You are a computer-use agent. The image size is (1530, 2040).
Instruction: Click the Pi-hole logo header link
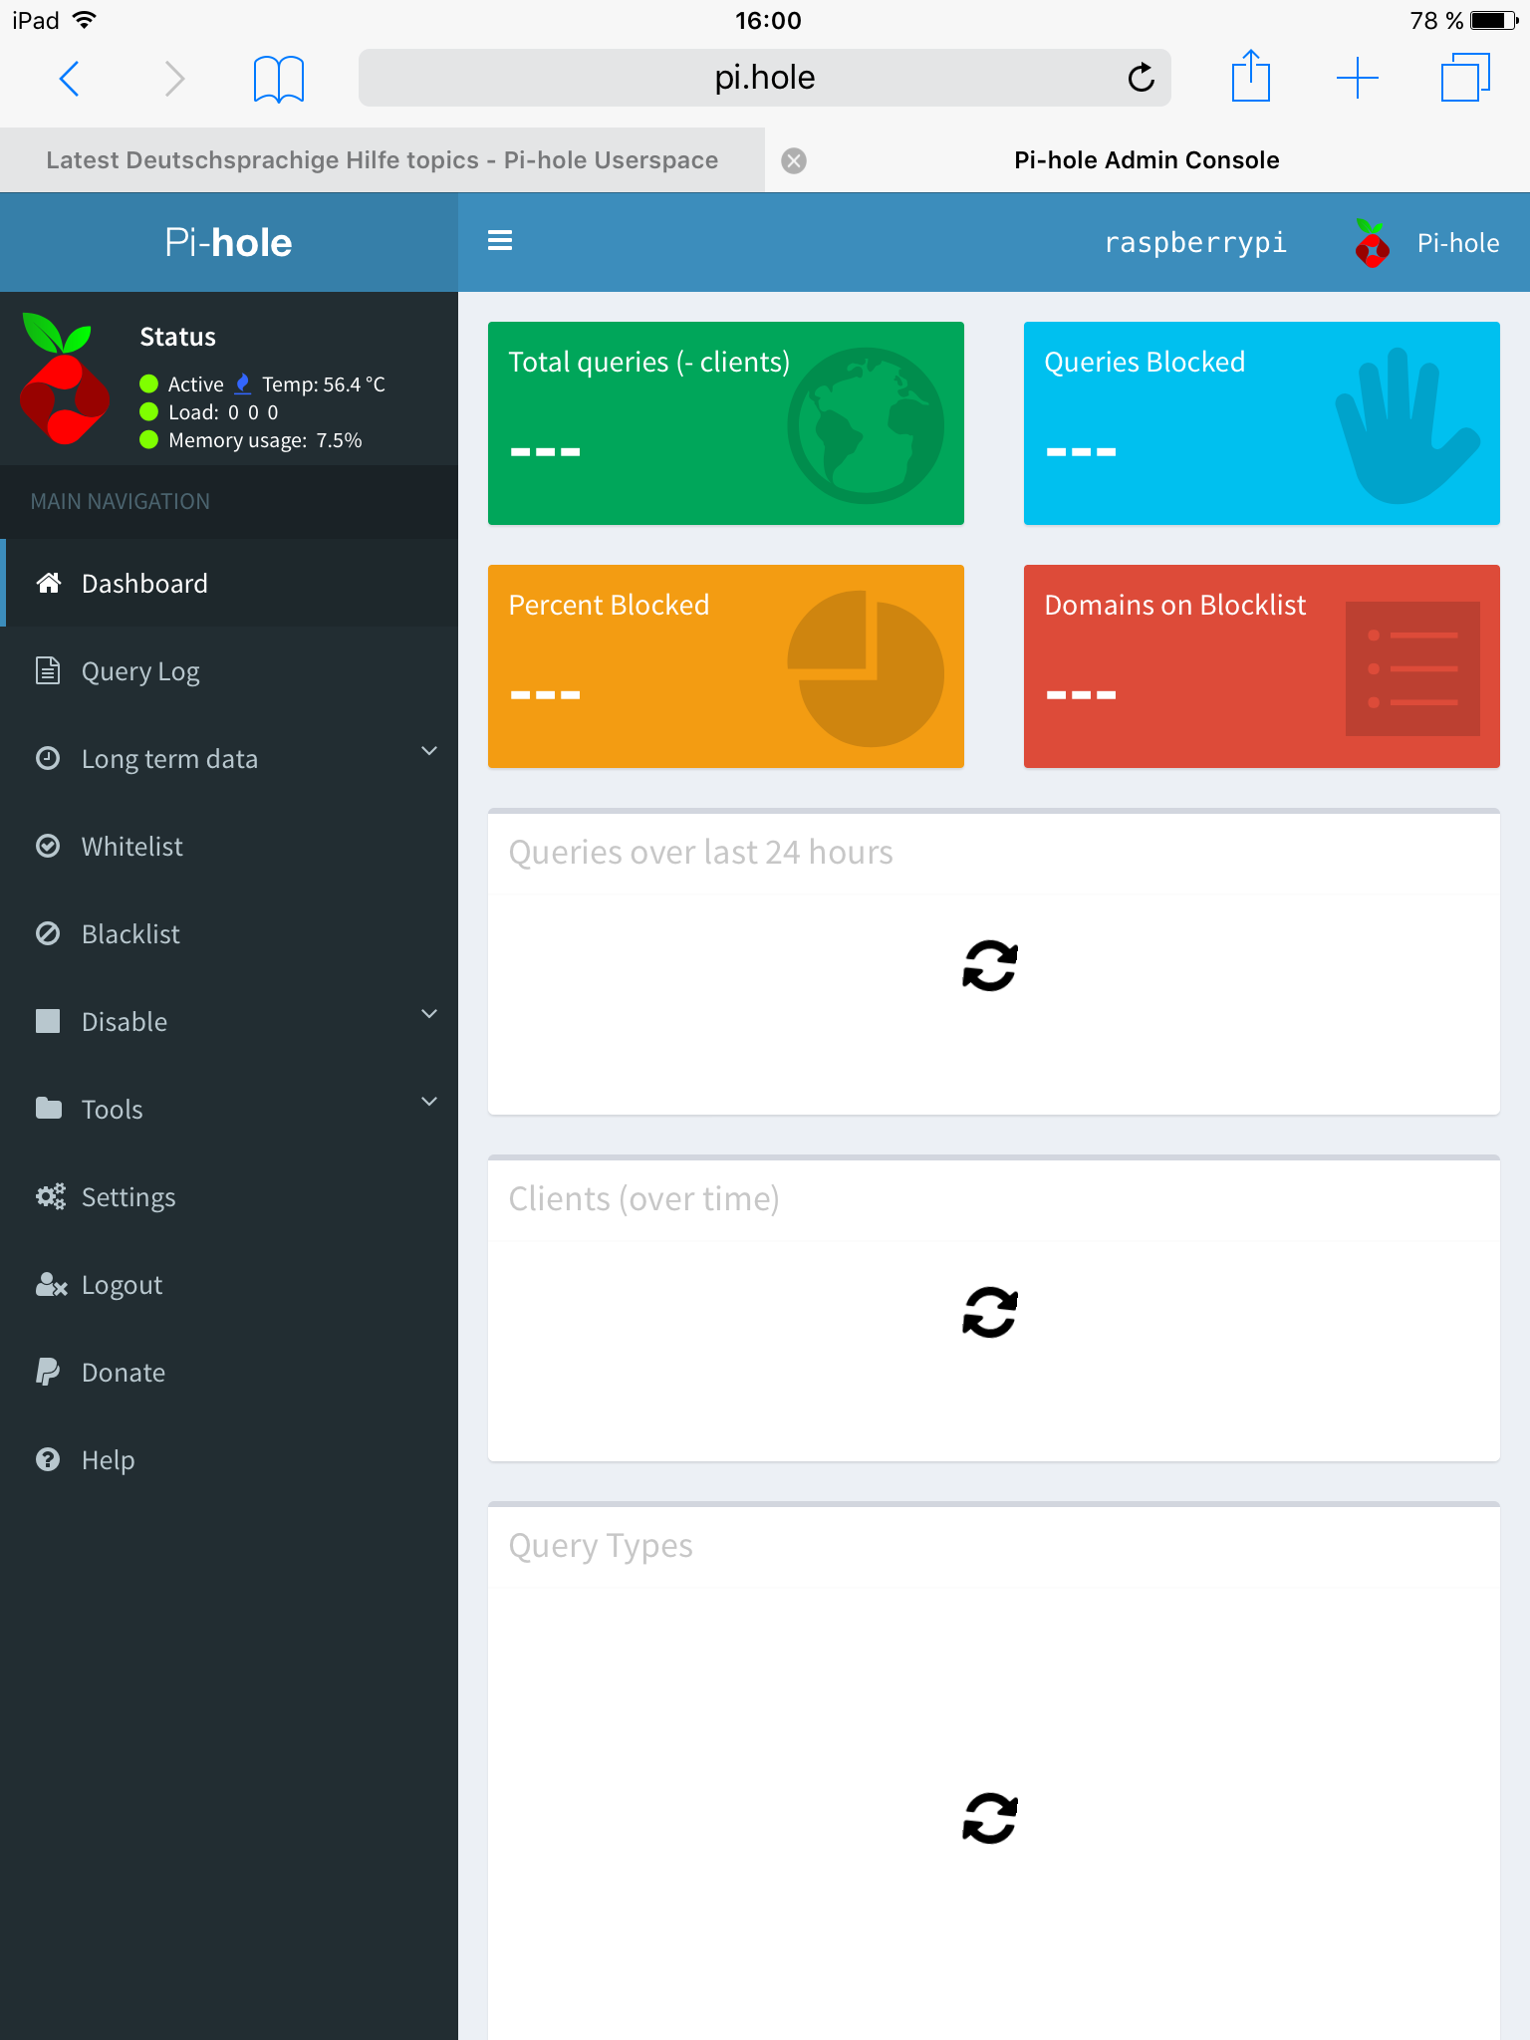228,243
